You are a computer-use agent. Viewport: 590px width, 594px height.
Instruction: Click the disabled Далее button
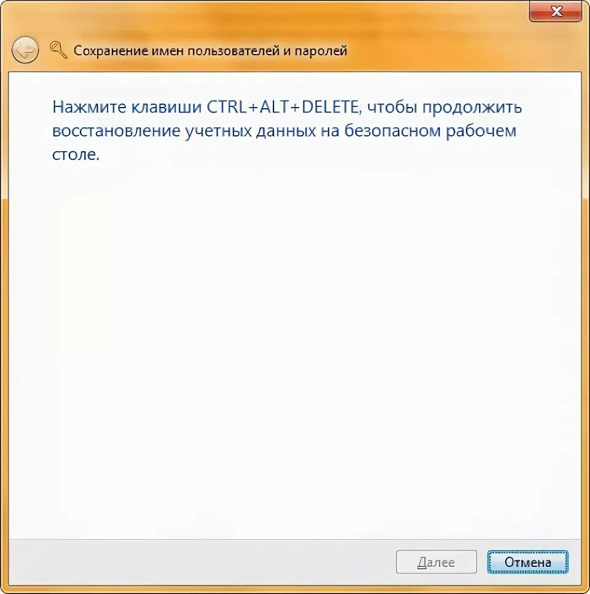click(x=436, y=562)
